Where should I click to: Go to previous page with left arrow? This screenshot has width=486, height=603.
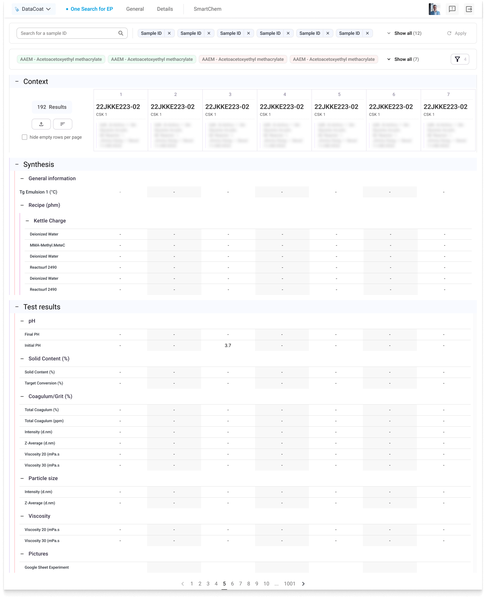[x=183, y=584]
